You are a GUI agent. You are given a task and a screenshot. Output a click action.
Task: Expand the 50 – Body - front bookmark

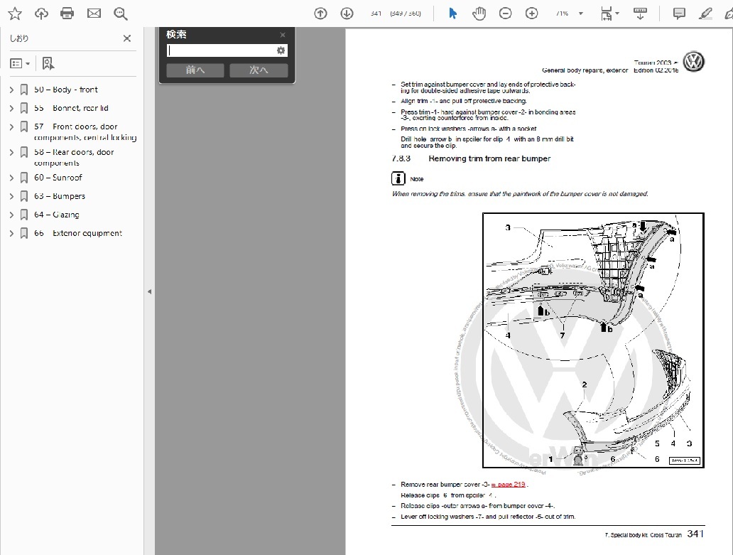pyautogui.click(x=11, y=90)
